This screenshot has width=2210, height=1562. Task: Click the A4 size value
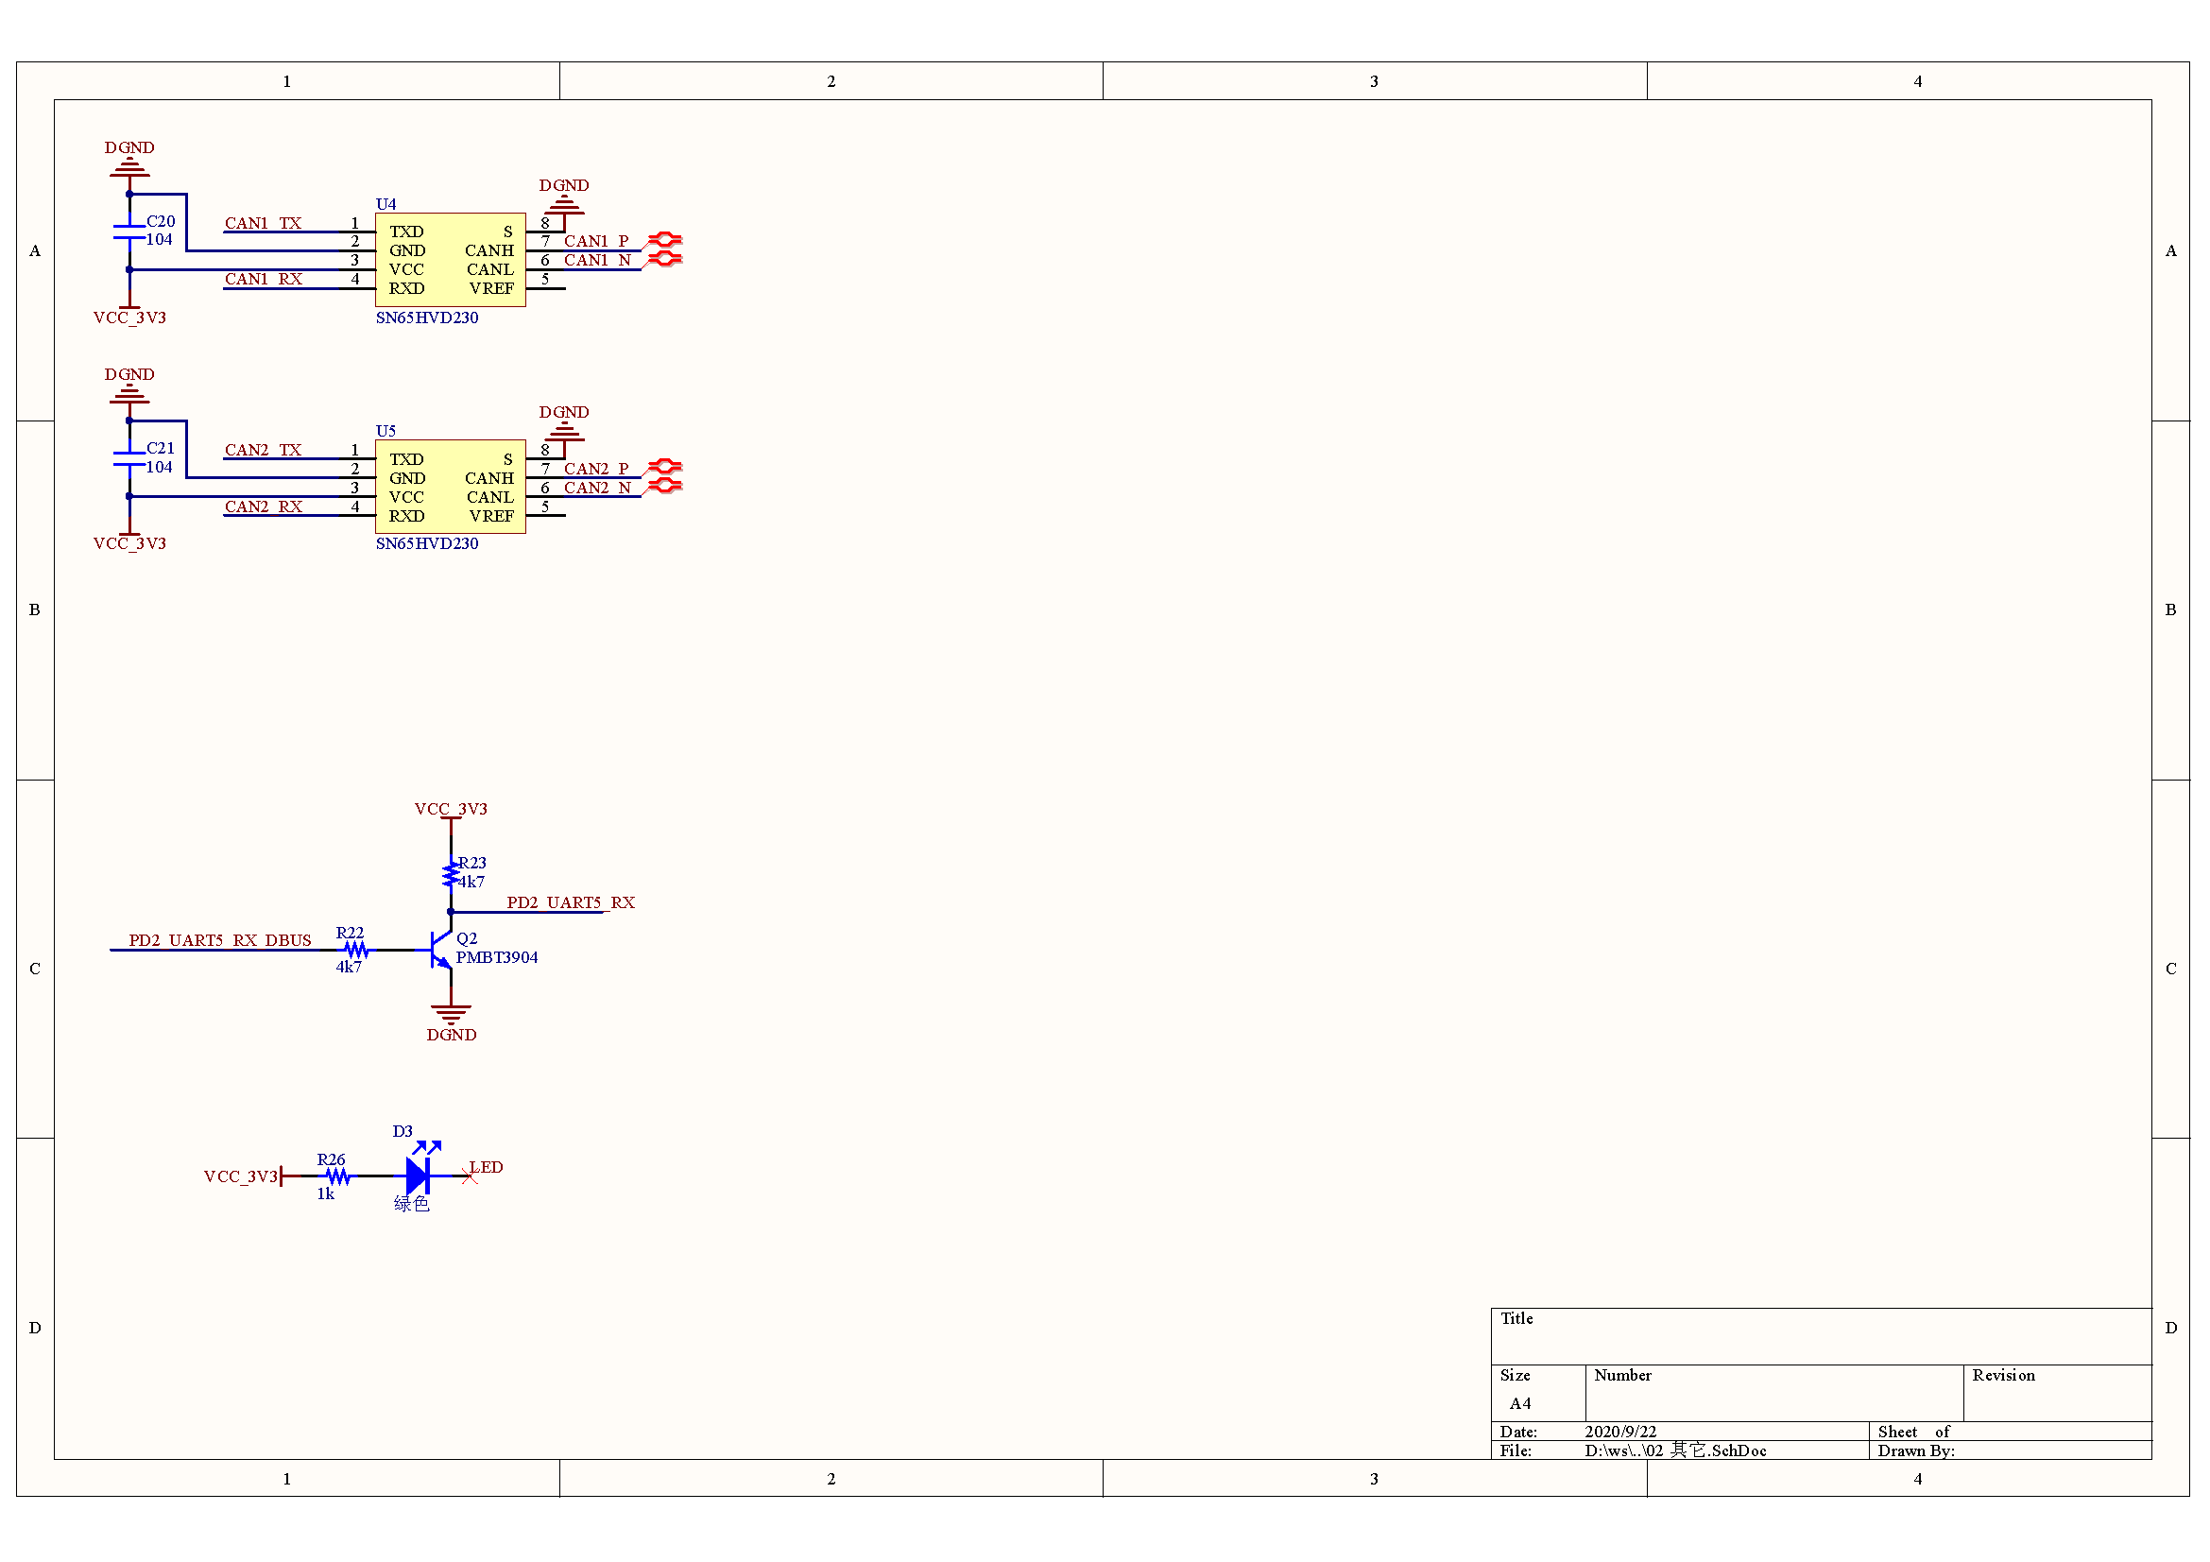[1520, 1403]
